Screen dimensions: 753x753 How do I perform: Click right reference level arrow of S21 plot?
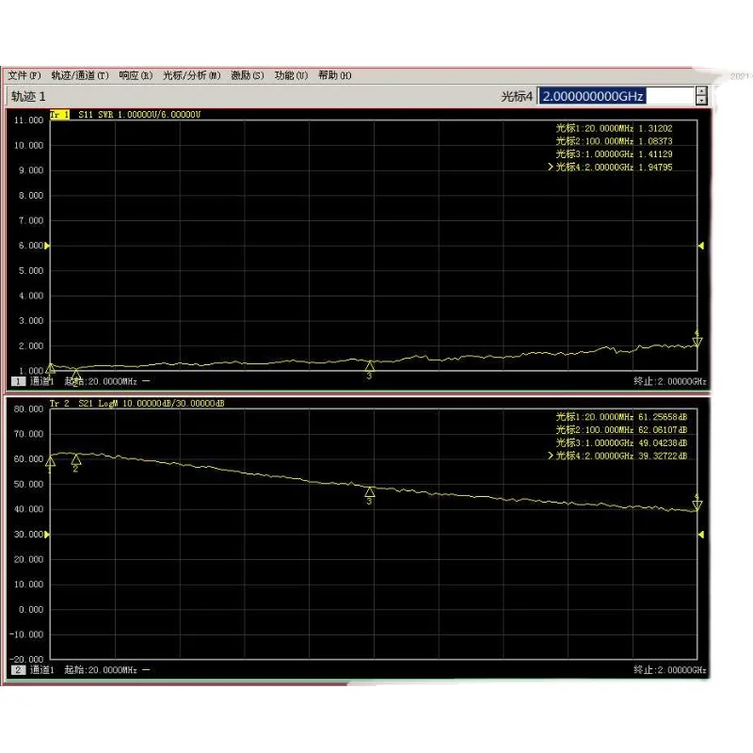click(701, 535)
